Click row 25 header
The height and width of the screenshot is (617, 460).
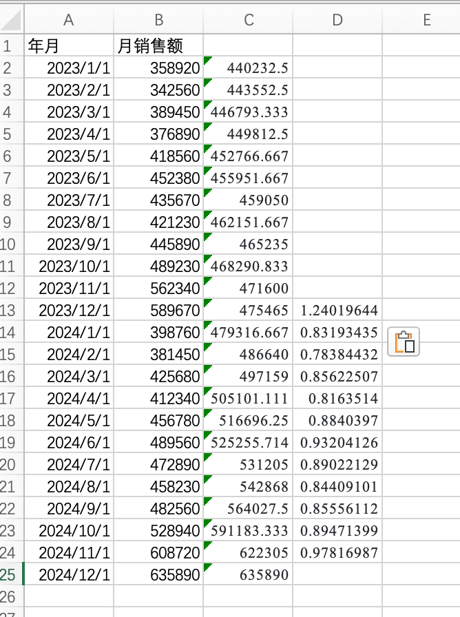coord(8,575)
